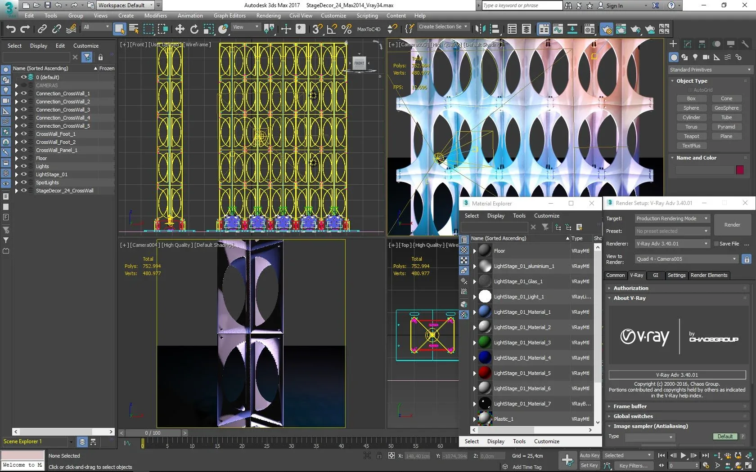
Task: Click the GeoSphere button
Action: pos(726,108)
